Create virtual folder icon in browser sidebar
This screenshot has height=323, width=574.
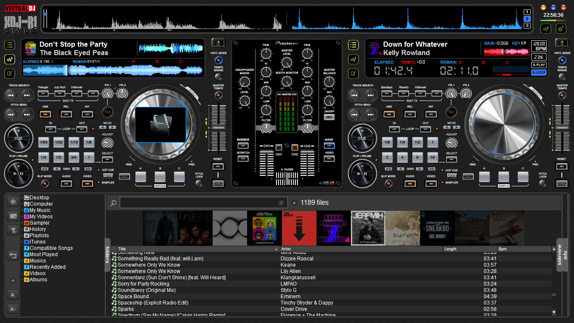(x=13, y=216)
